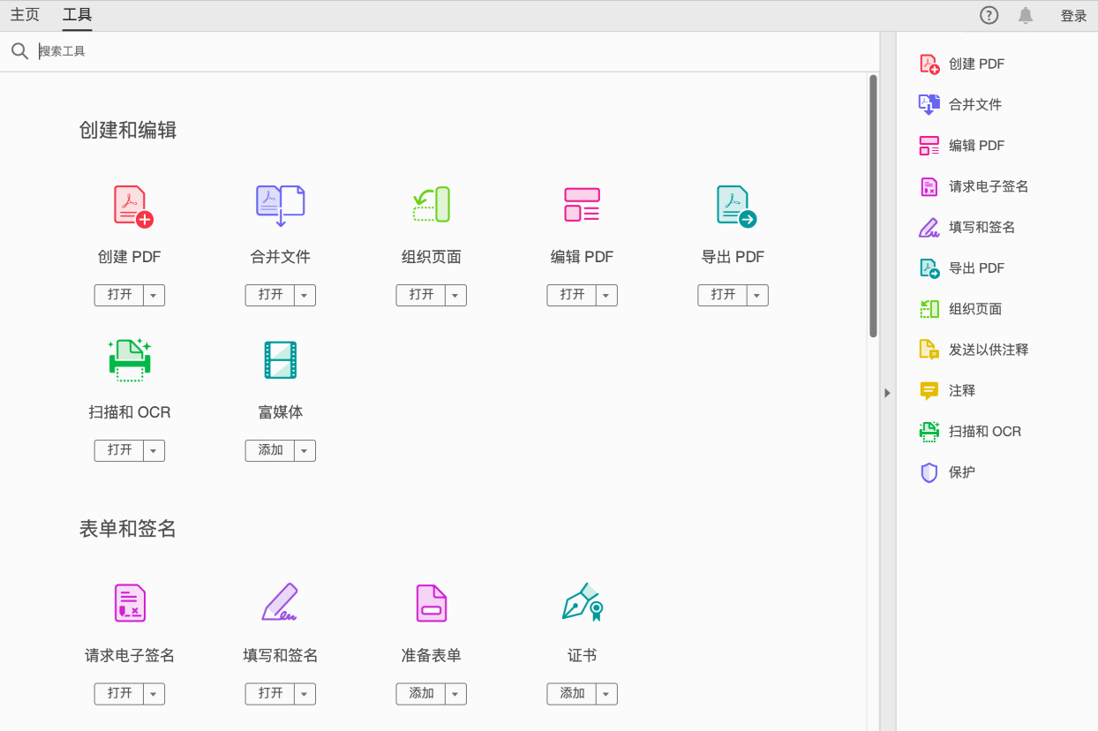Click the 添加 button under 证书
1098x731 pixels.
572,694
